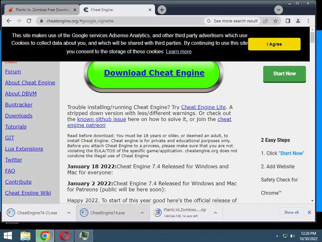Open the Contribute link
Screen dimensions: 322x242
coord(18,182)
